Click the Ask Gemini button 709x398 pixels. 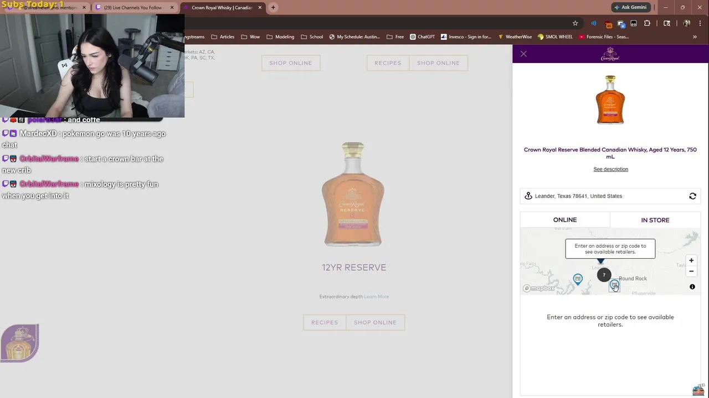pos(630,7)
